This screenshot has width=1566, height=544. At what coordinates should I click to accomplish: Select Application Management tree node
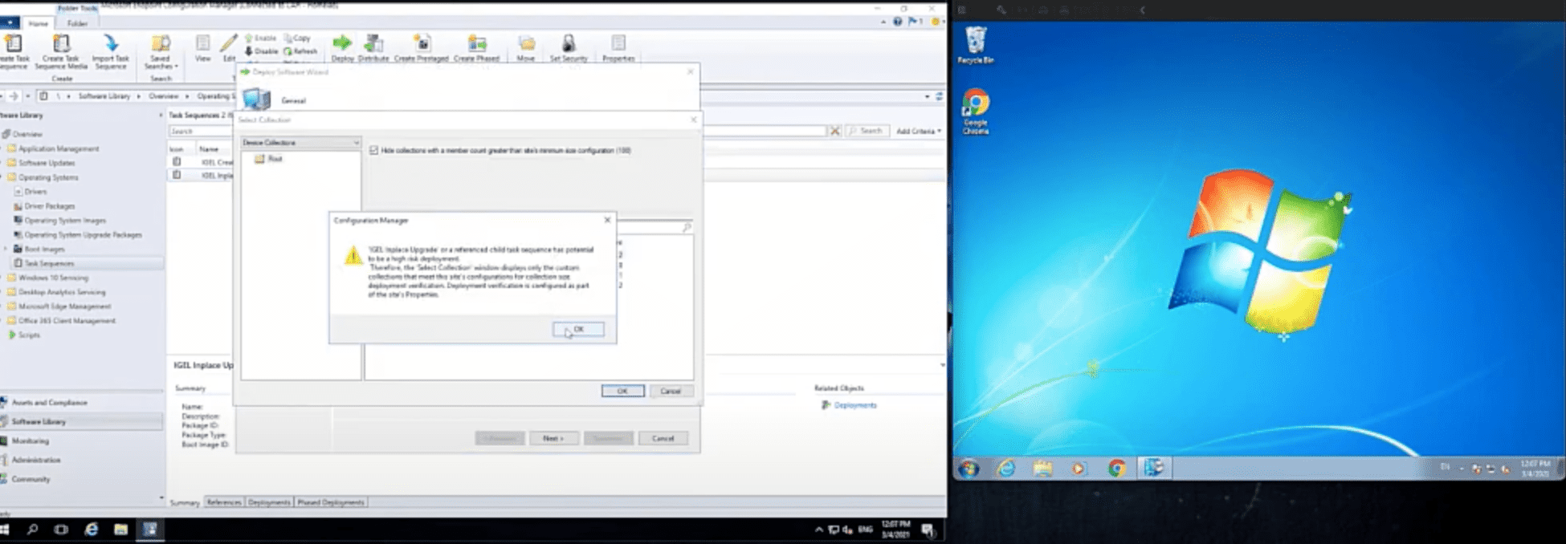click(59, 148)
